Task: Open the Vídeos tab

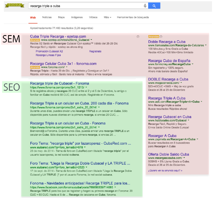Action: point(93,17)
